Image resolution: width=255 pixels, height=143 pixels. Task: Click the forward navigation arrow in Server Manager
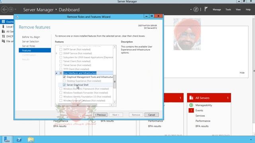point(11,10)
